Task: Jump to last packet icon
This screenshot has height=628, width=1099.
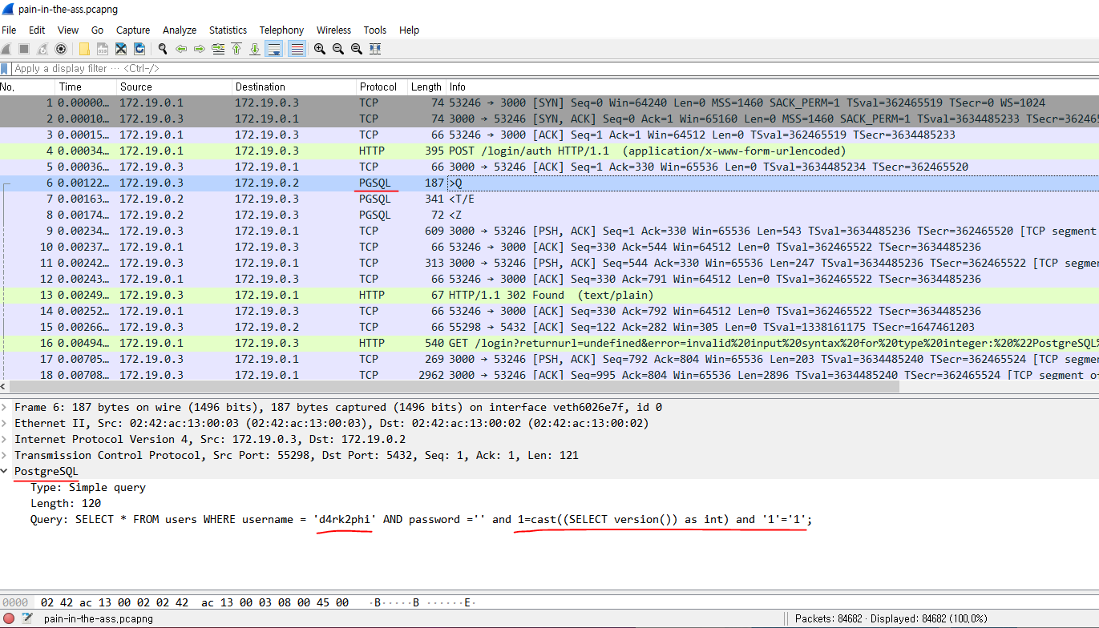Action: coord(255,49)
